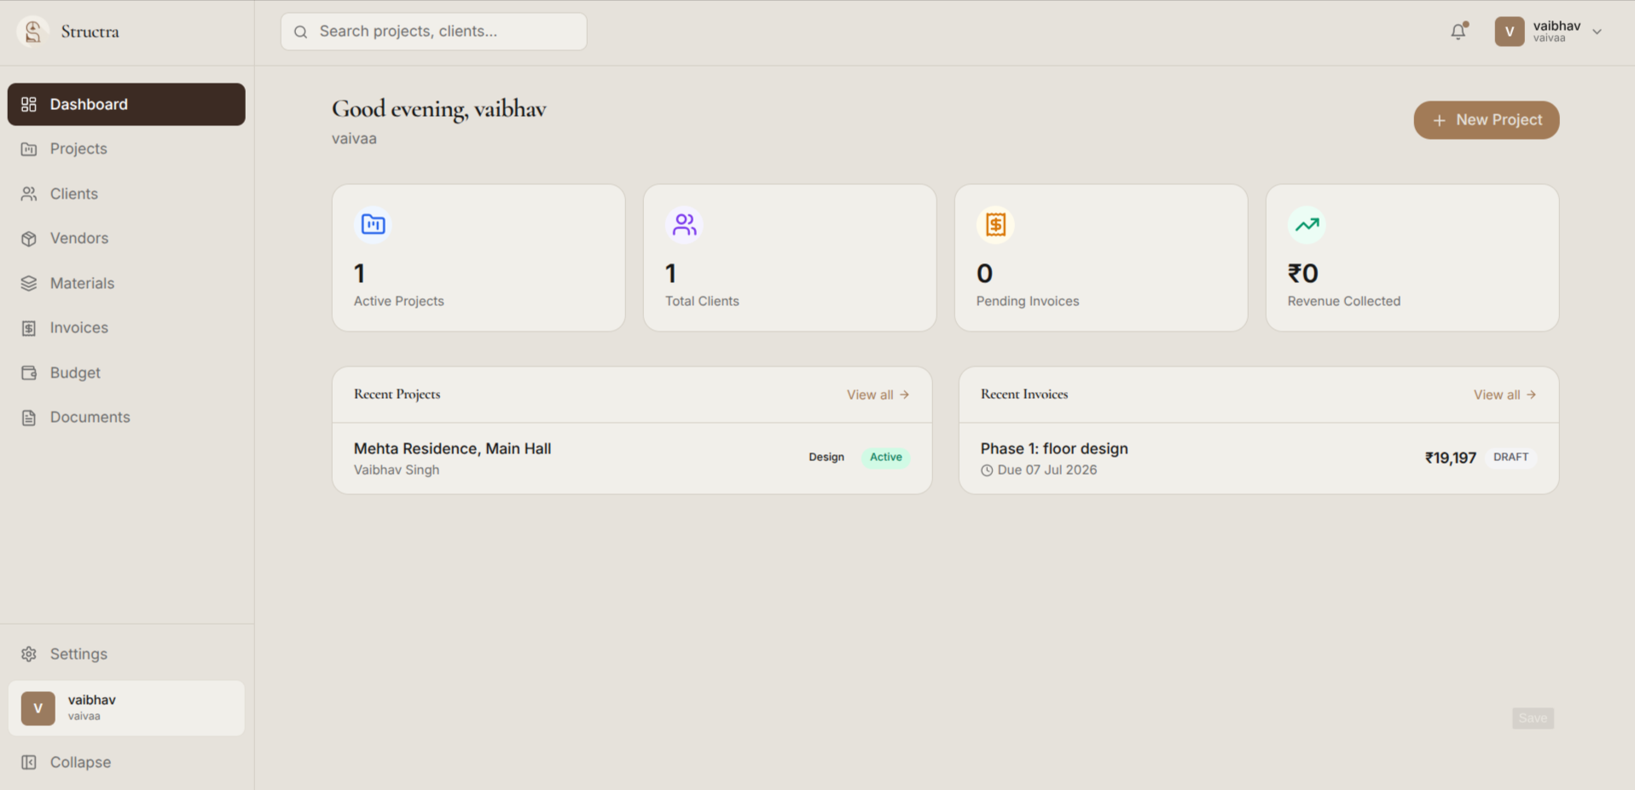Open the Clients section
The height and width of the screenshot is (790, 1635).
point(126,193)
